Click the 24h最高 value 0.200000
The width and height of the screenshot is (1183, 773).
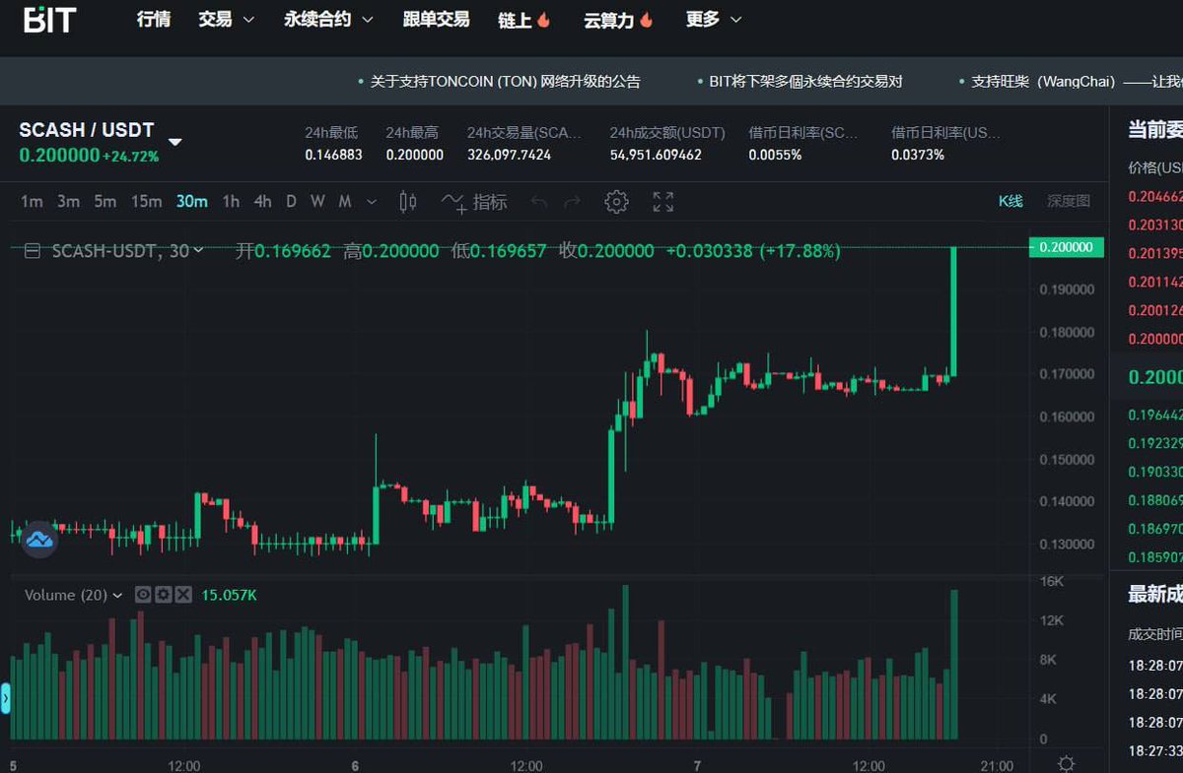pos(414,155)
